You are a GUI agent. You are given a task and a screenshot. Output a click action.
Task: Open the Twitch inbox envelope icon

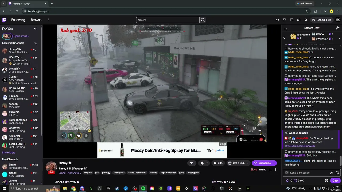[285, 20]
